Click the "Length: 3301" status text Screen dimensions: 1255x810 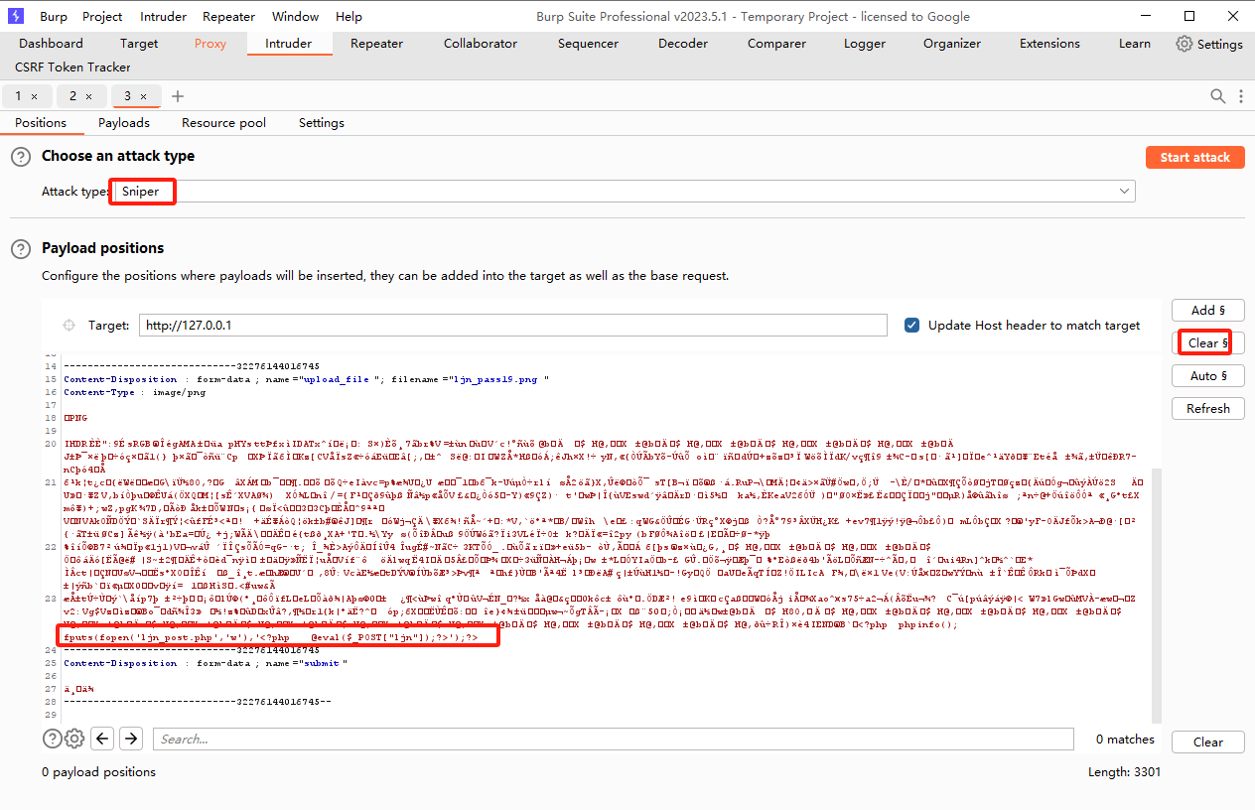tap(1124, 772)
